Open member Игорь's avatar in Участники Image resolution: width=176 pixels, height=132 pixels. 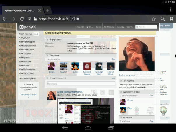(x=52, y=66)
